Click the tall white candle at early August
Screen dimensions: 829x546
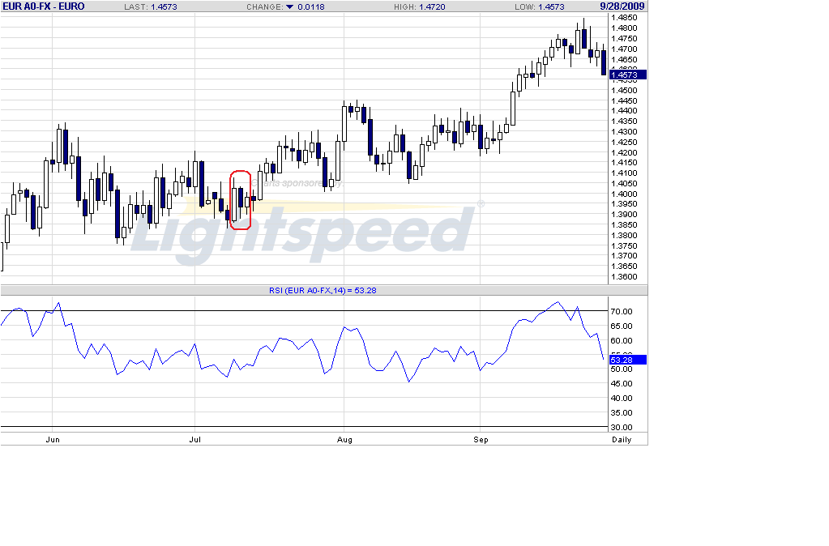click(344, 124)
